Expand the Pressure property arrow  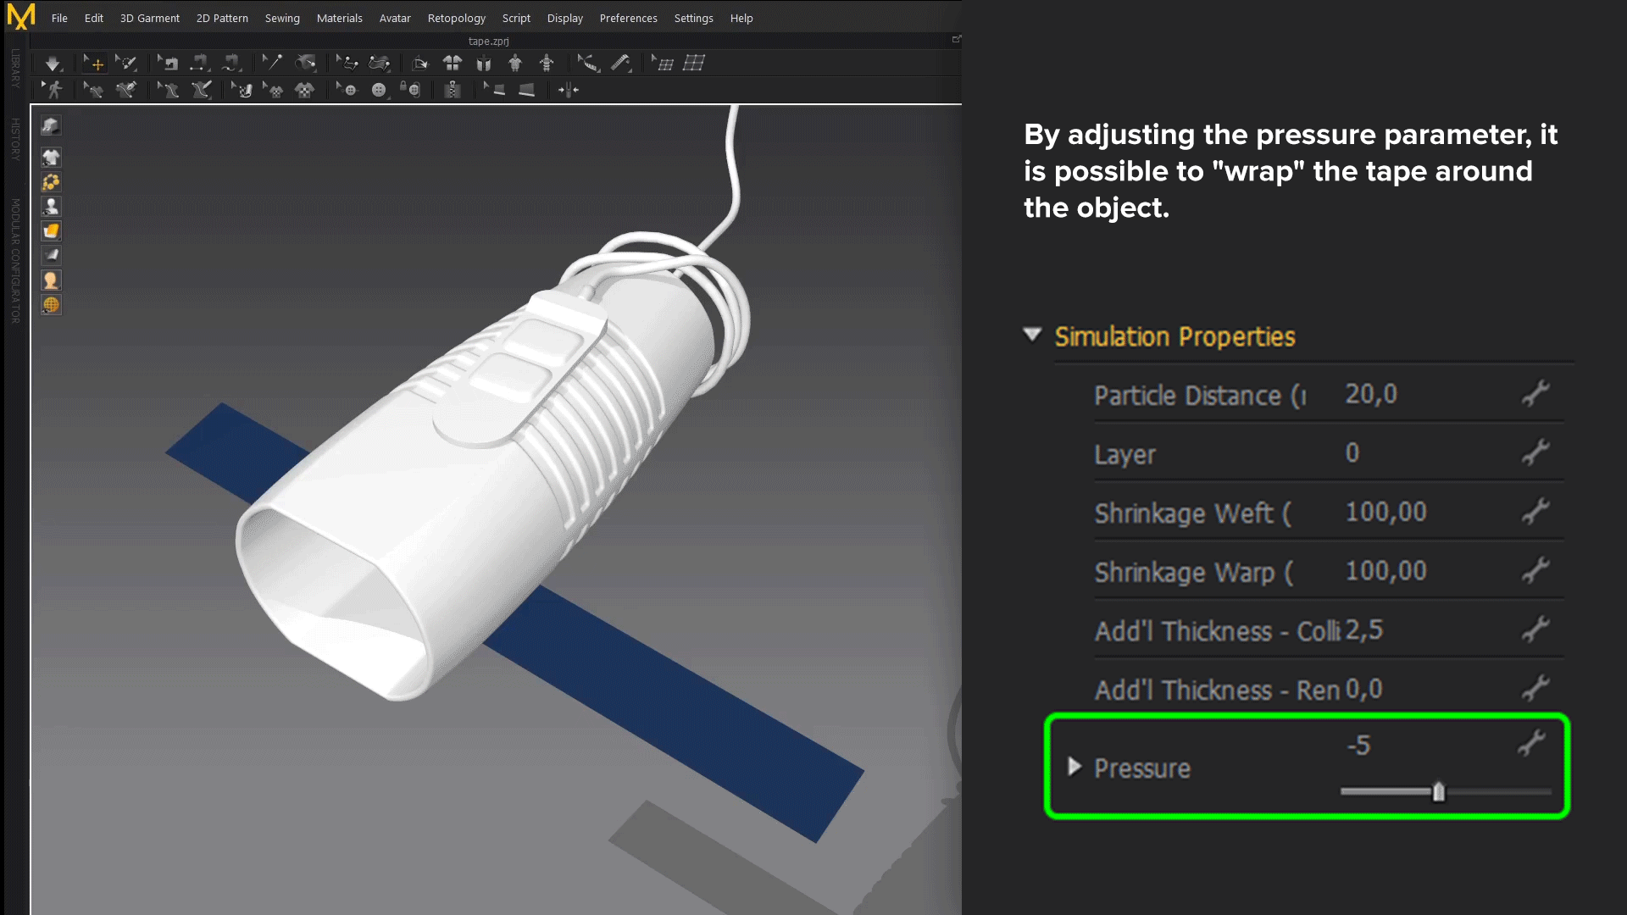point(1074,767)
